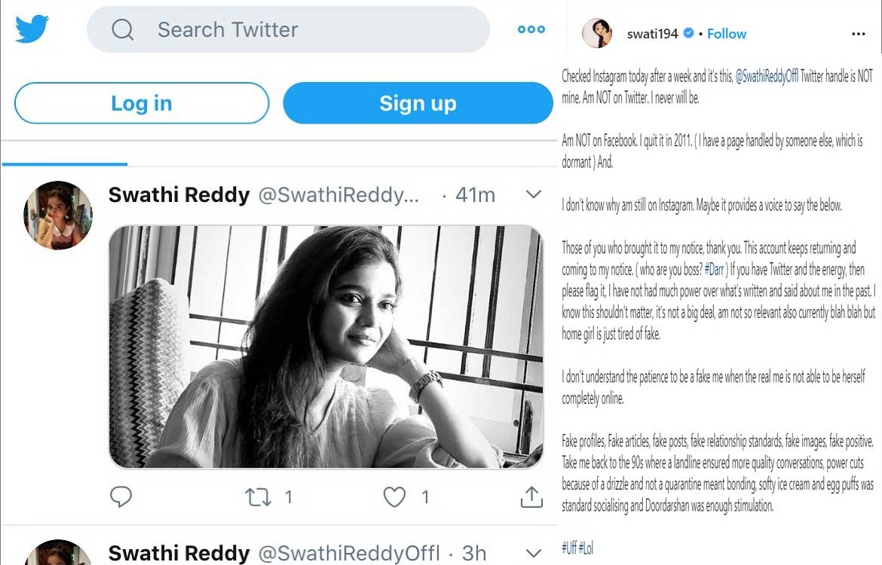Click the Sign up button

(418, 103)
